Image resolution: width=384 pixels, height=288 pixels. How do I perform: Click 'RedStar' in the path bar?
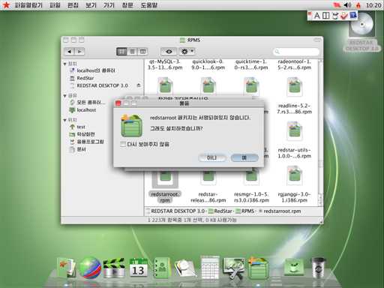[220, 211]
